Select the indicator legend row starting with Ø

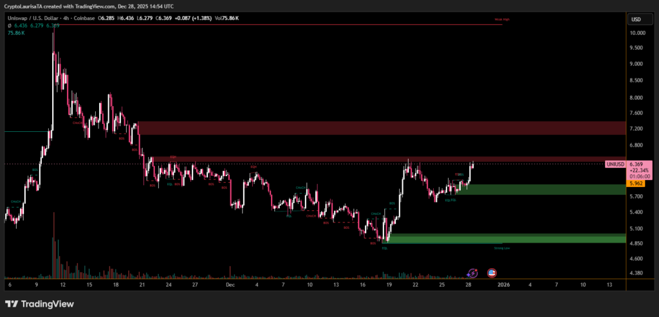(x=24, y=26)
